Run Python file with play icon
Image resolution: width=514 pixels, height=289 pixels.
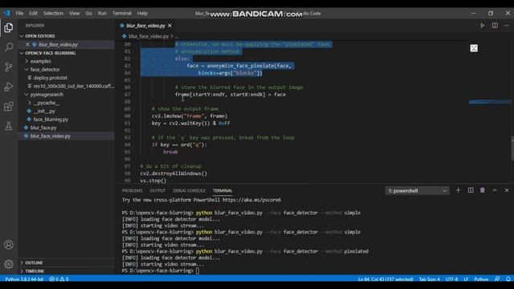point(483,25)
